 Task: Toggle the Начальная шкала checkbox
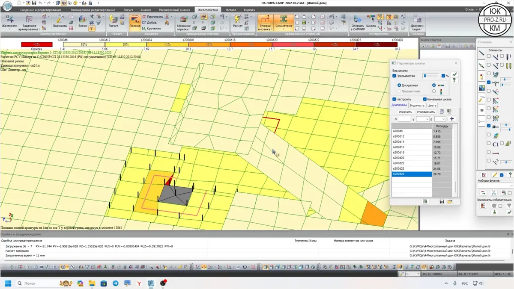(425, 99)
